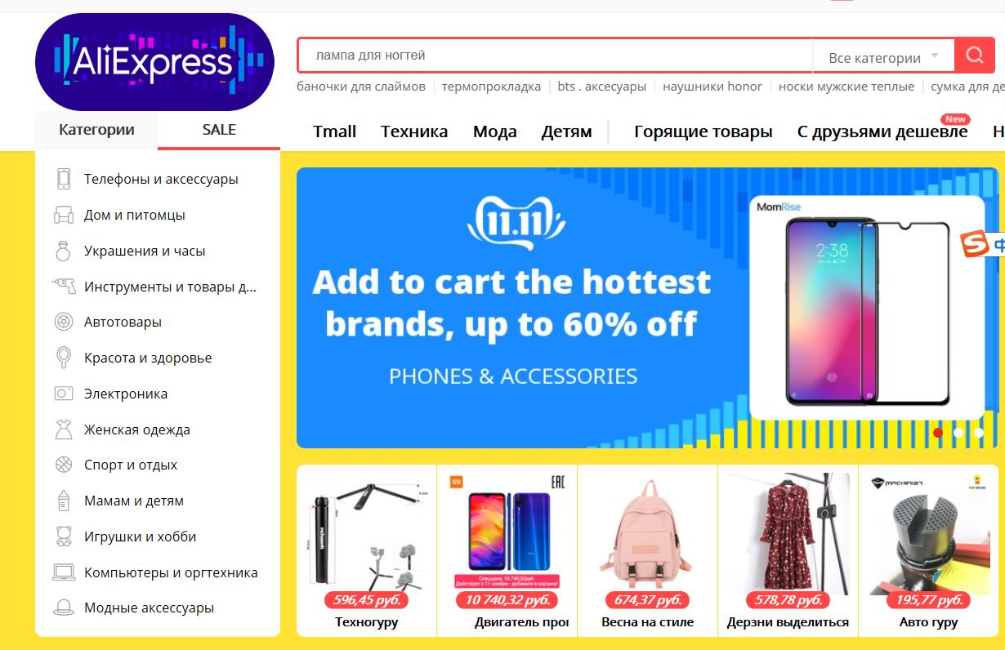
Task: Click the search field with лампа для ногтей
Action: (x=555, y=56)
